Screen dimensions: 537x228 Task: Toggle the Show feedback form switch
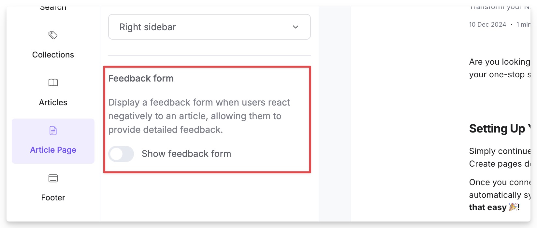pyautogui.click(x=121, y=154)
